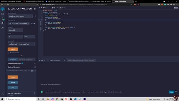The image size is (179, 101).
Task: Switch to GitHub Copilot browser tab
Action: point(100,1)
